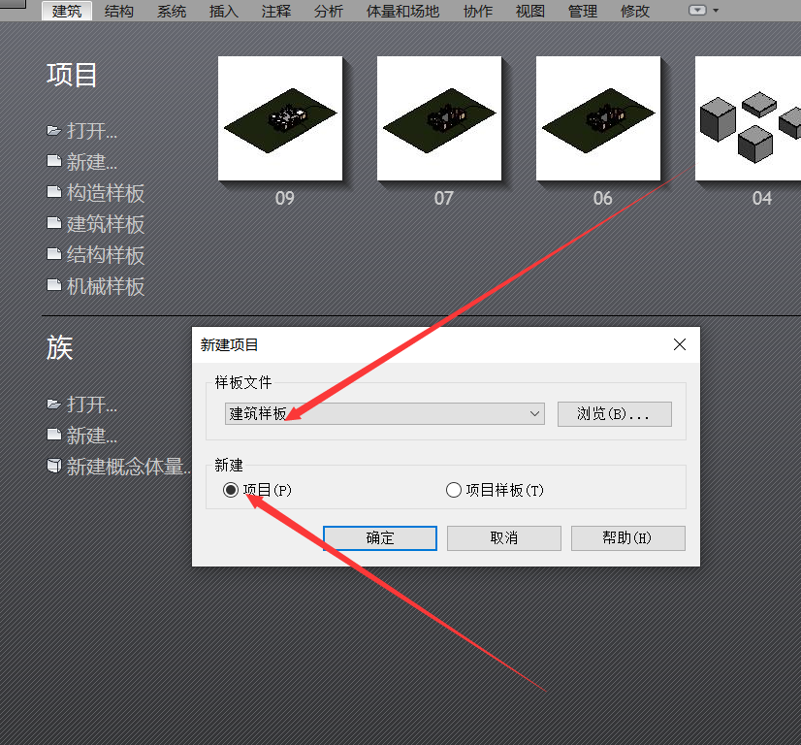
Task: Click the 浏览(B)... browse button
Action: click(x=614, y=414)
